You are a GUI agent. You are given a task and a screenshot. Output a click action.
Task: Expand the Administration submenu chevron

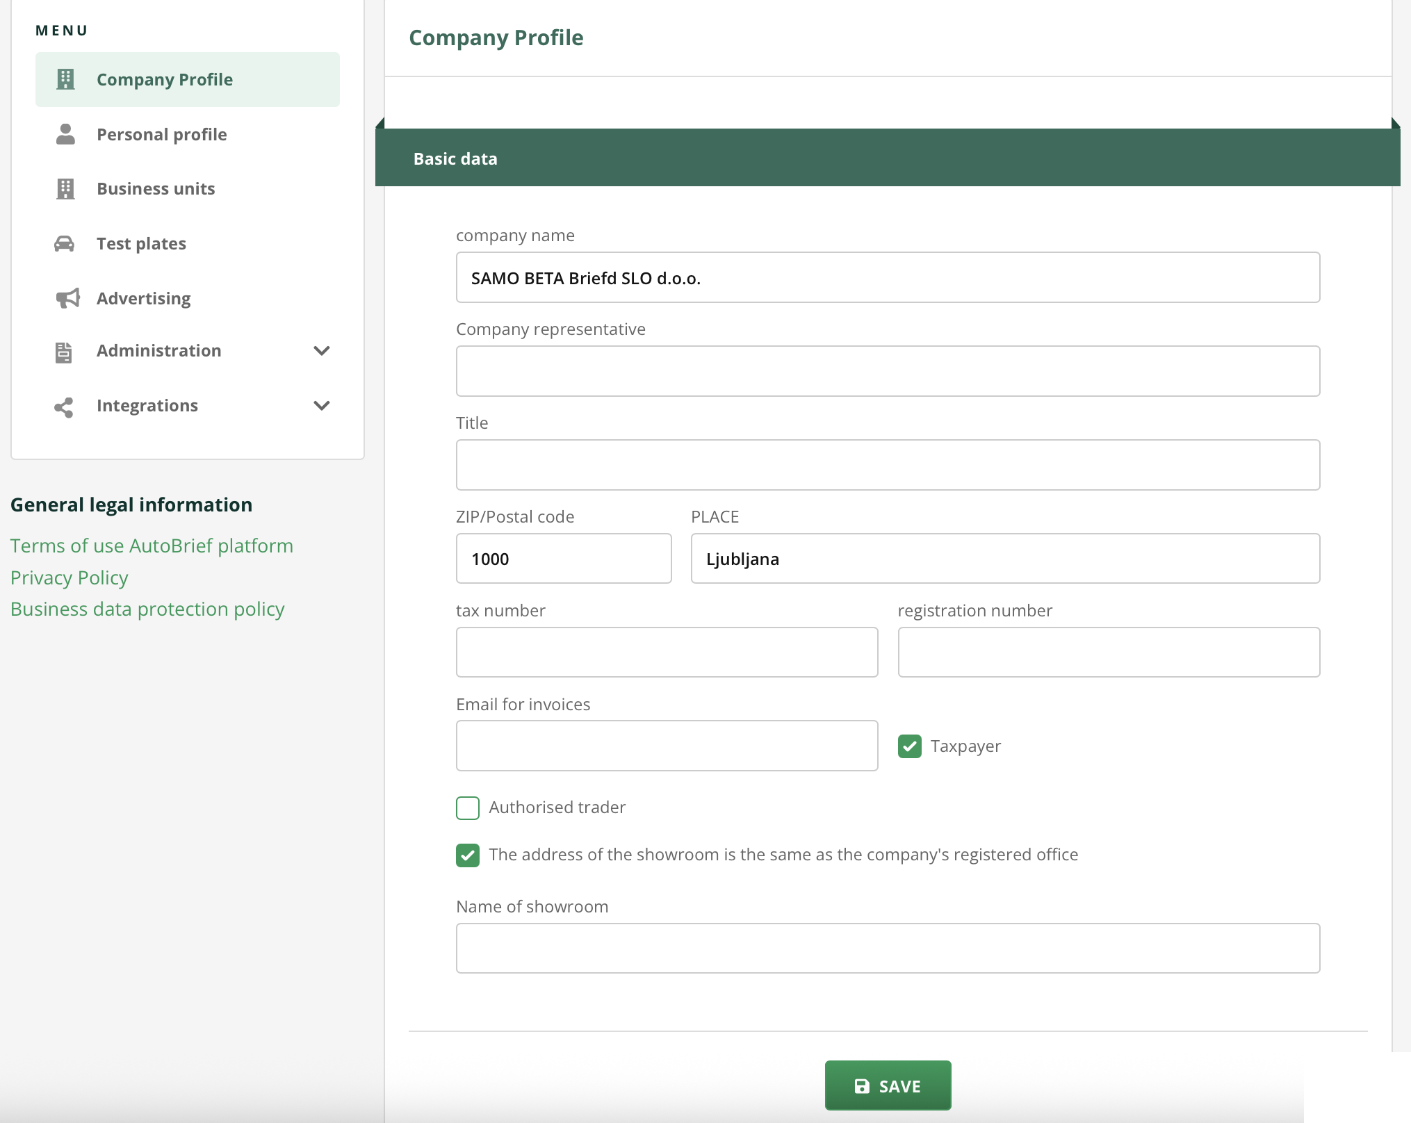(321, 351)
